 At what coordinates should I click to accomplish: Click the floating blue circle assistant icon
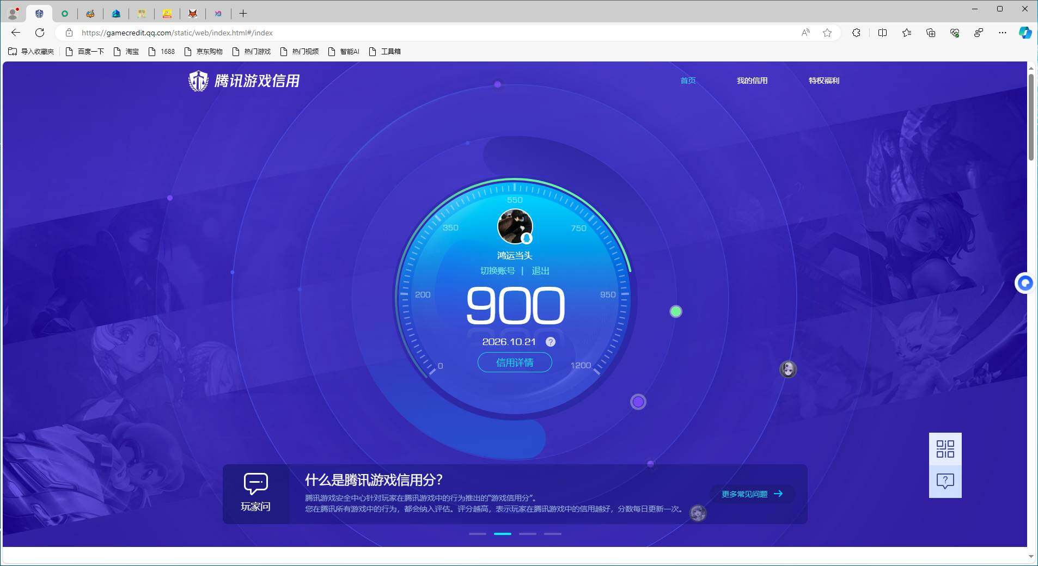(x=1025, y=283)
